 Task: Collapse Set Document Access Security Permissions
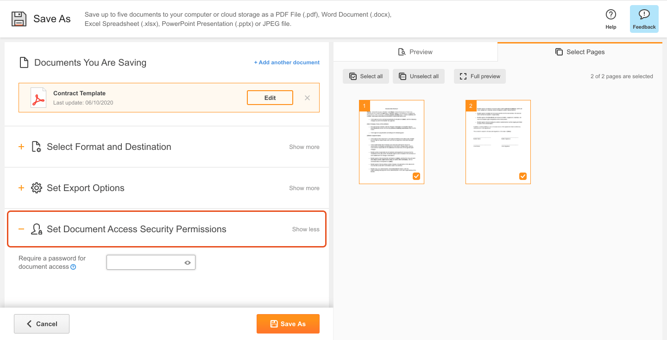pos(306,229)
